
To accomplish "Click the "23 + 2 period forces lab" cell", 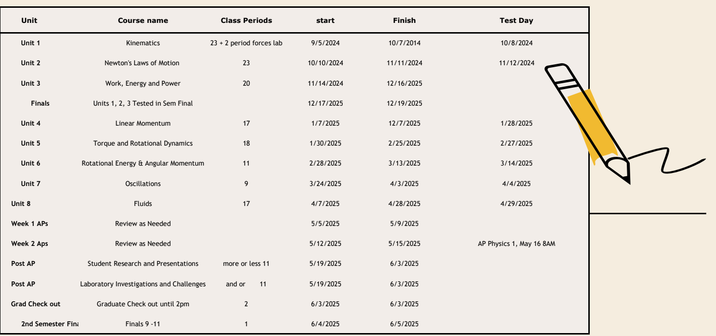I will [x=246, y=43].
